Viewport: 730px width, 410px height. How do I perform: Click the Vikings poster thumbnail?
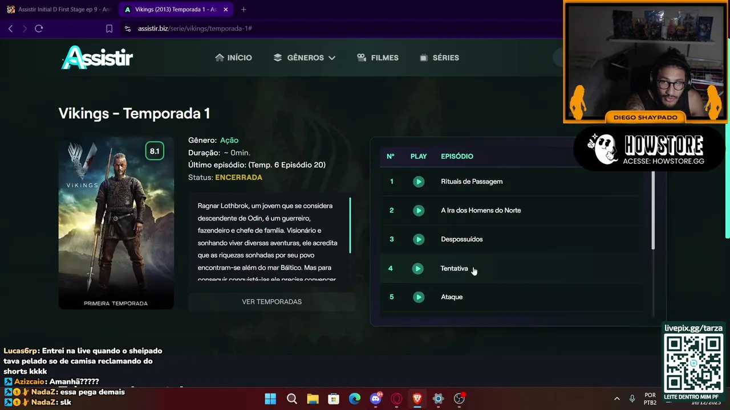[116, 223]
